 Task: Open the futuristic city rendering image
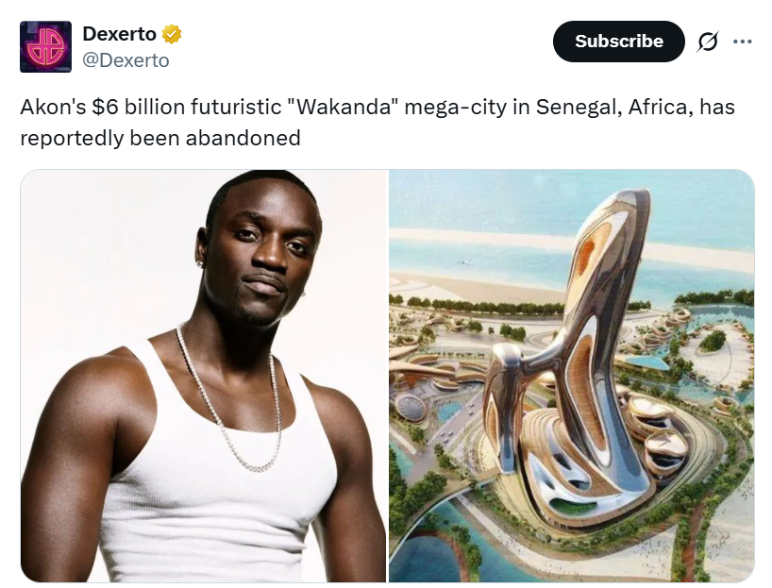[572, 376]
